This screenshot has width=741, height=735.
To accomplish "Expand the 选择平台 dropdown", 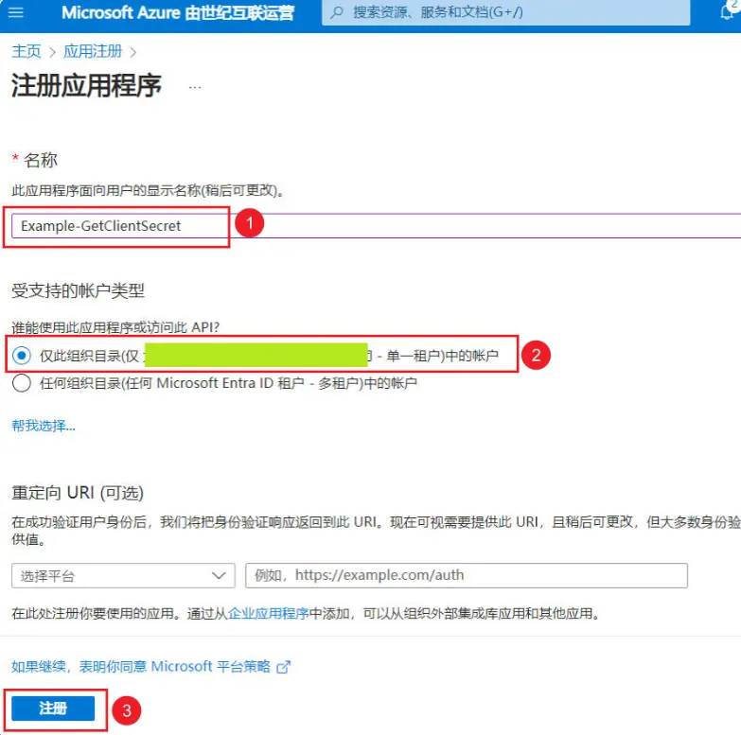I will (123, 575).
